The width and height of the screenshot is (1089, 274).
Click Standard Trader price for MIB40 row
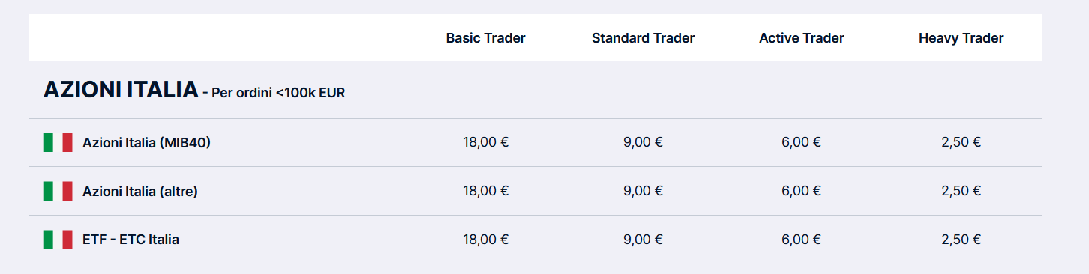pyautogui.click(x=643, y=142)
